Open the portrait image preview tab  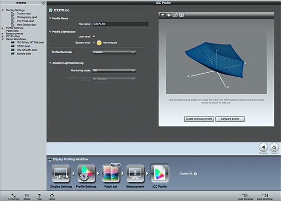[181, 15]
